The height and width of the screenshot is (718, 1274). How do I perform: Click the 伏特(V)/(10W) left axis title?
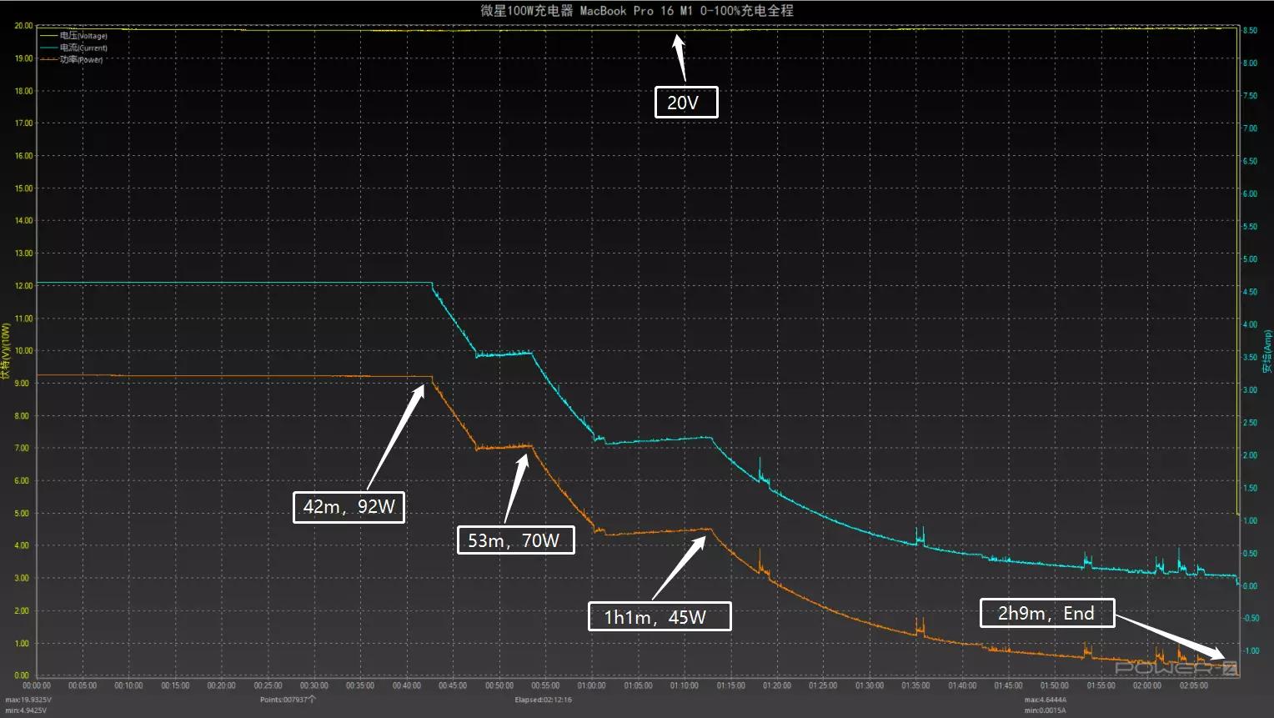tap(7, 350)
